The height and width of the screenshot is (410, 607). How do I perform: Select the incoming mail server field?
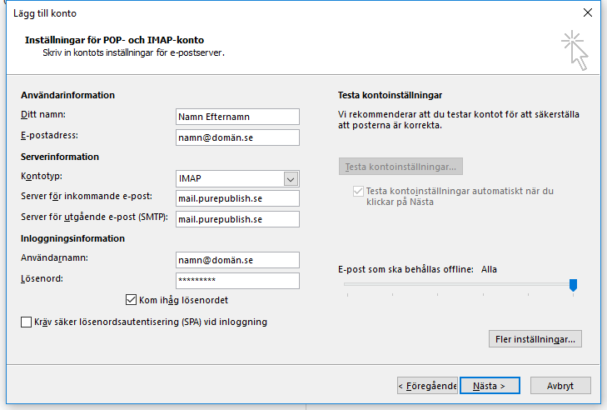237,198
